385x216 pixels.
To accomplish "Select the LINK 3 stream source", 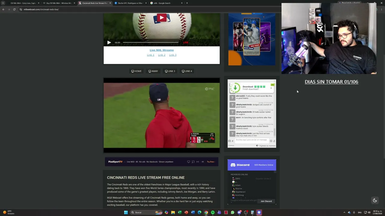I will (x=170, y=71).
